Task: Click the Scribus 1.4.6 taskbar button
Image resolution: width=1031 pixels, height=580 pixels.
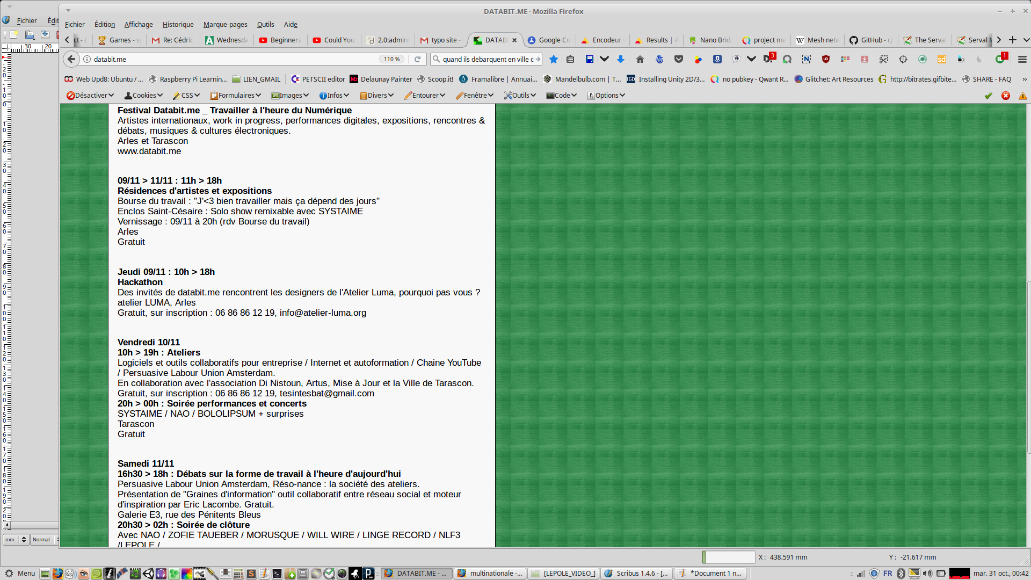Action: (636, 574)
